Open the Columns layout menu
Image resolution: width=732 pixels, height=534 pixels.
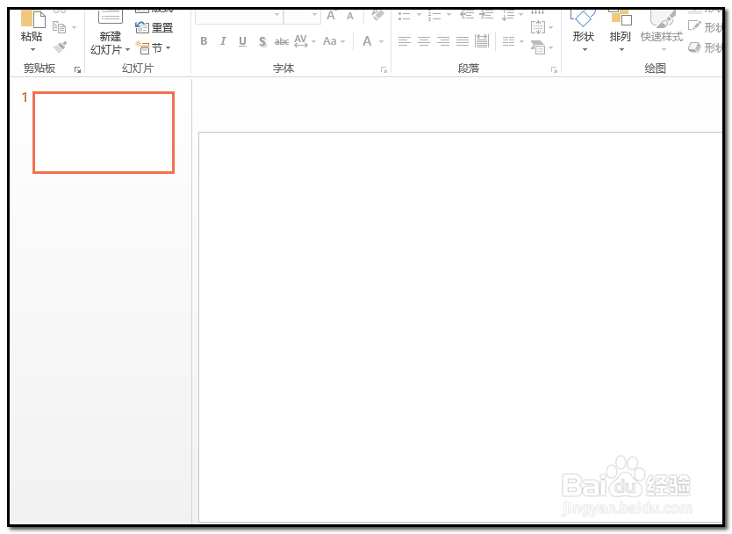[513, 41]
